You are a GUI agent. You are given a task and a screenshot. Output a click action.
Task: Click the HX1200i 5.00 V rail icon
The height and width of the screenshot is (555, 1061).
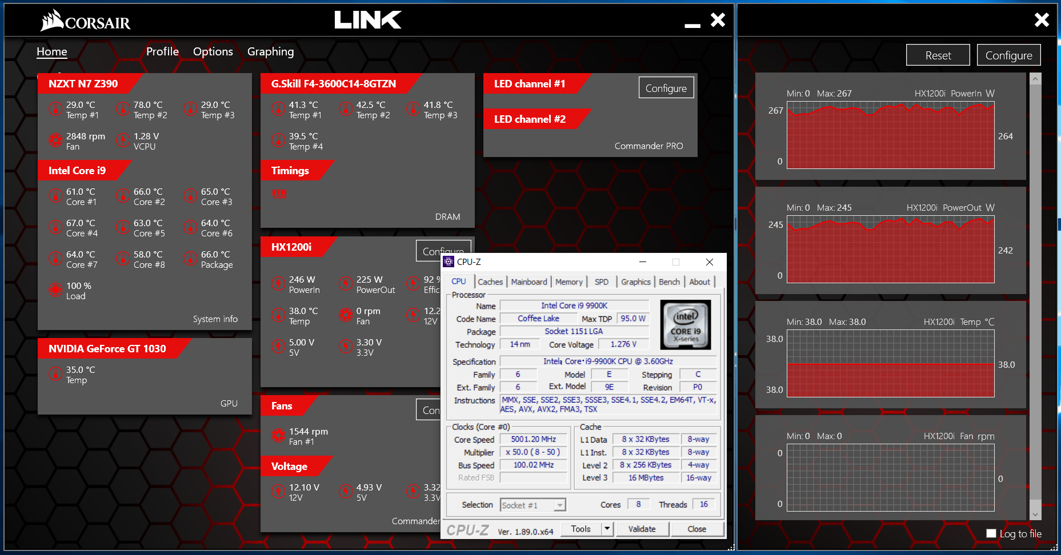(x=278, y=346)
